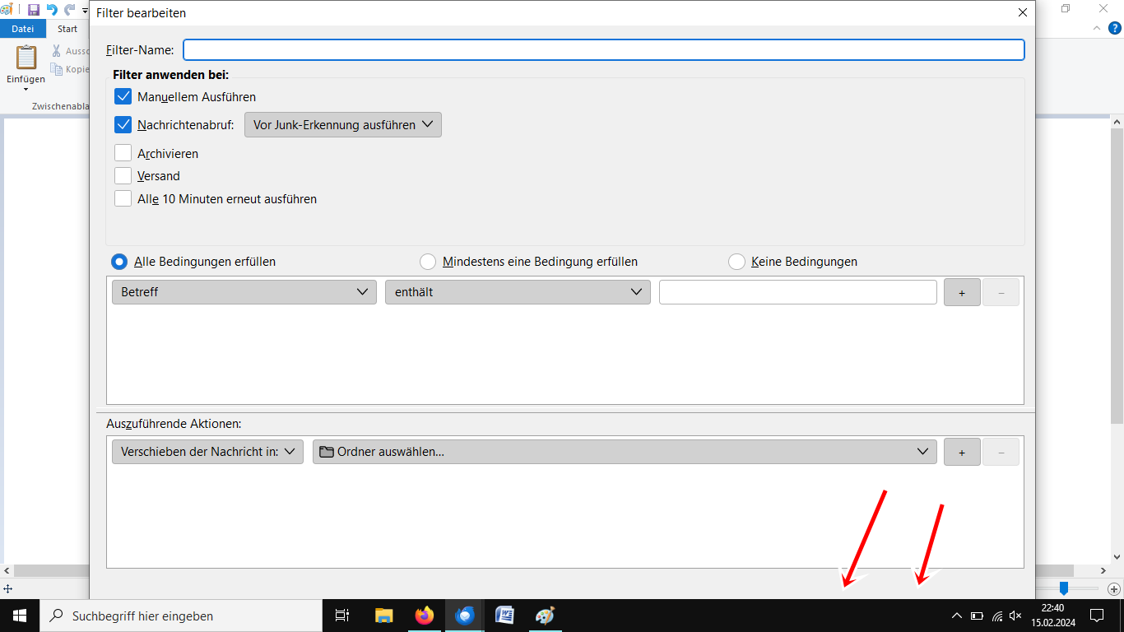This screenshot has width=1124, height=632.
Task: Collapse the Paint ribbon using the chevron
Action: point(1096,28)
